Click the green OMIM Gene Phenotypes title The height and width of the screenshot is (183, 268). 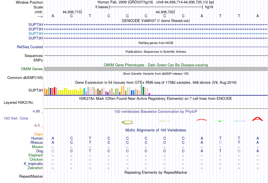click(x=156, y=65)
